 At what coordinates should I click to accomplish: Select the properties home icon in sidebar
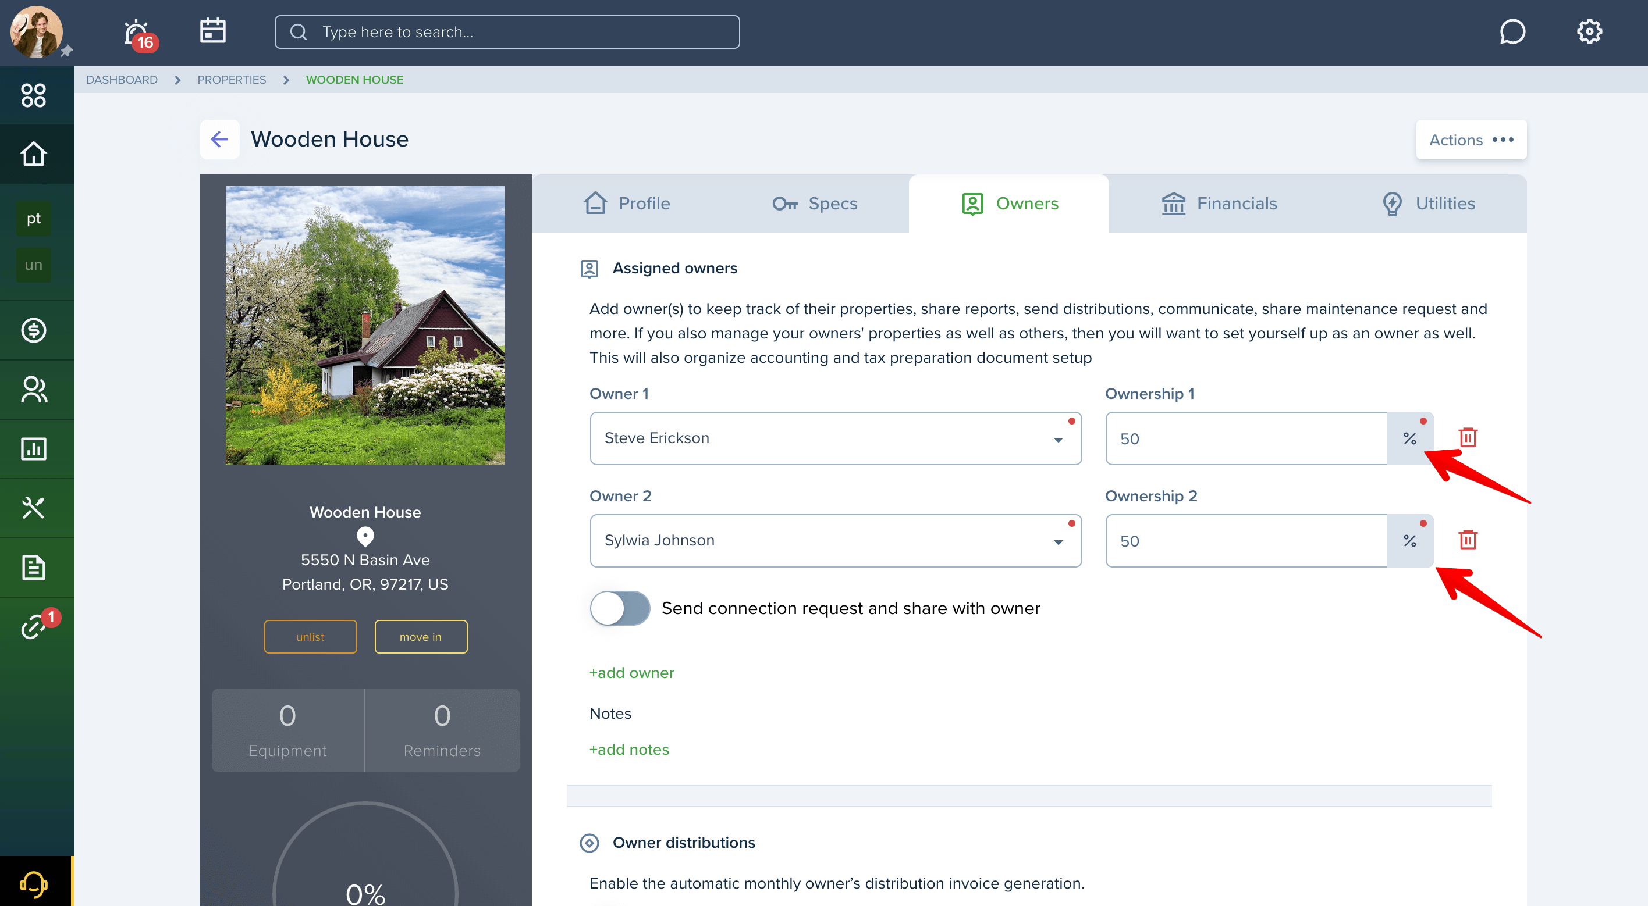pos(34,154)
